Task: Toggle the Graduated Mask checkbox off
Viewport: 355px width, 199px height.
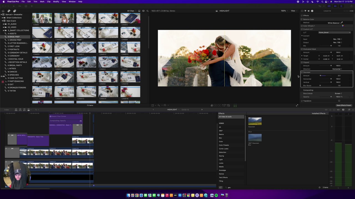Action: (x=302, y=49)
